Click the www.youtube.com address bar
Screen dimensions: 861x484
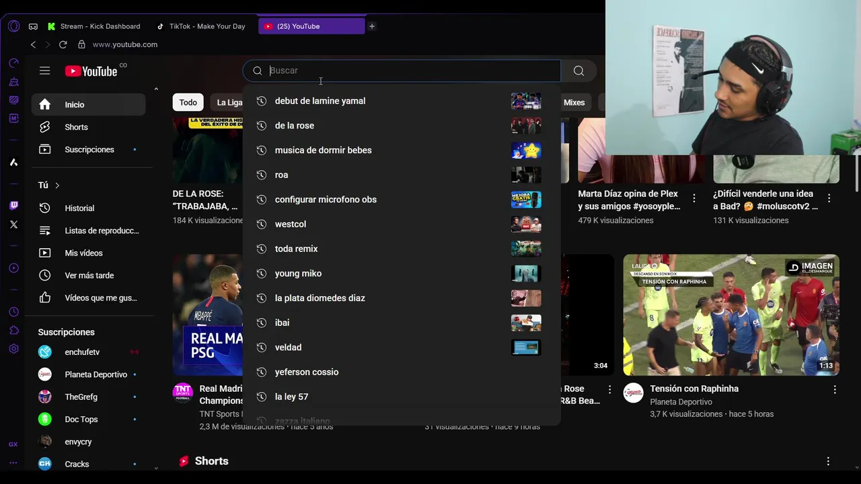[x=125, y=44]
